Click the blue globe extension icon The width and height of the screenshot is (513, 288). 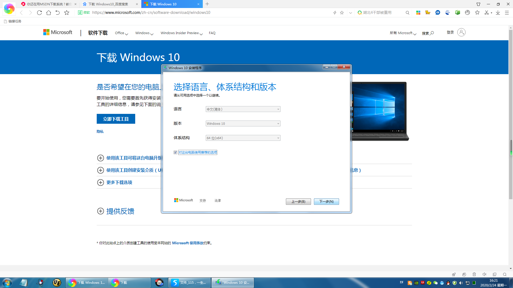(448, 13)
